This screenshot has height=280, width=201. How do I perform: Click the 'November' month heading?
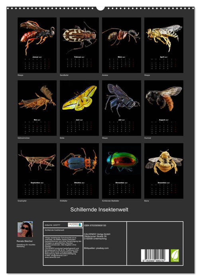click(x=120, y=183)
